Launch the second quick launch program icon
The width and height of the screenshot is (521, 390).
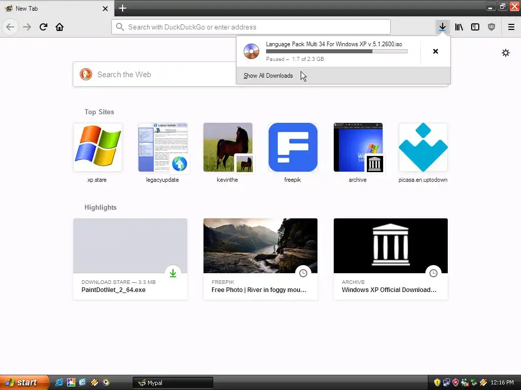point(71,382)
